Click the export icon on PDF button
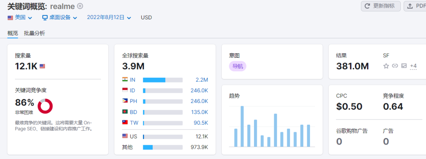Screen dimensions: 426x159 (410, 6)
